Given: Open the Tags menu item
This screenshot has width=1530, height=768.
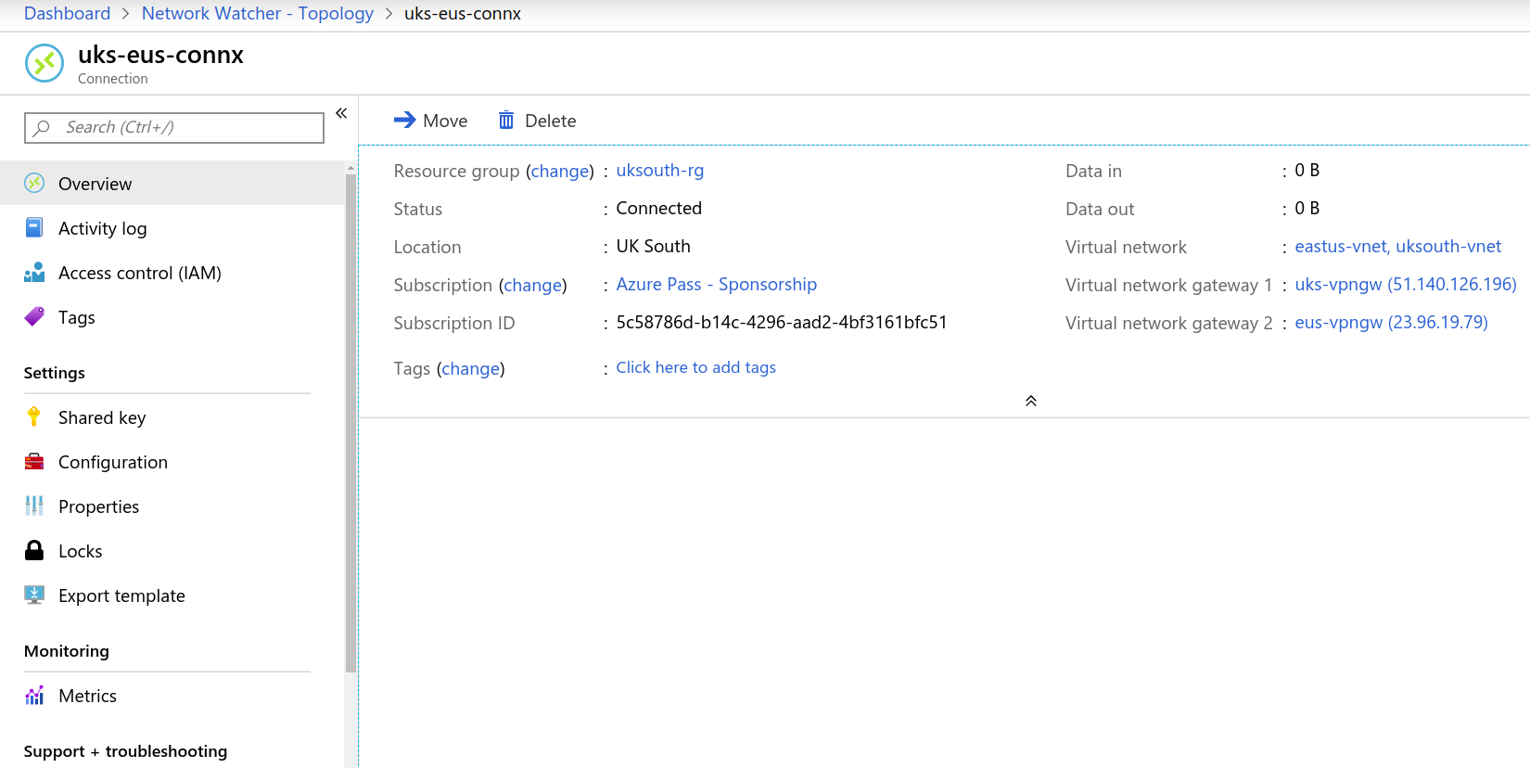Looking at the screenshot, I should 172,316.
